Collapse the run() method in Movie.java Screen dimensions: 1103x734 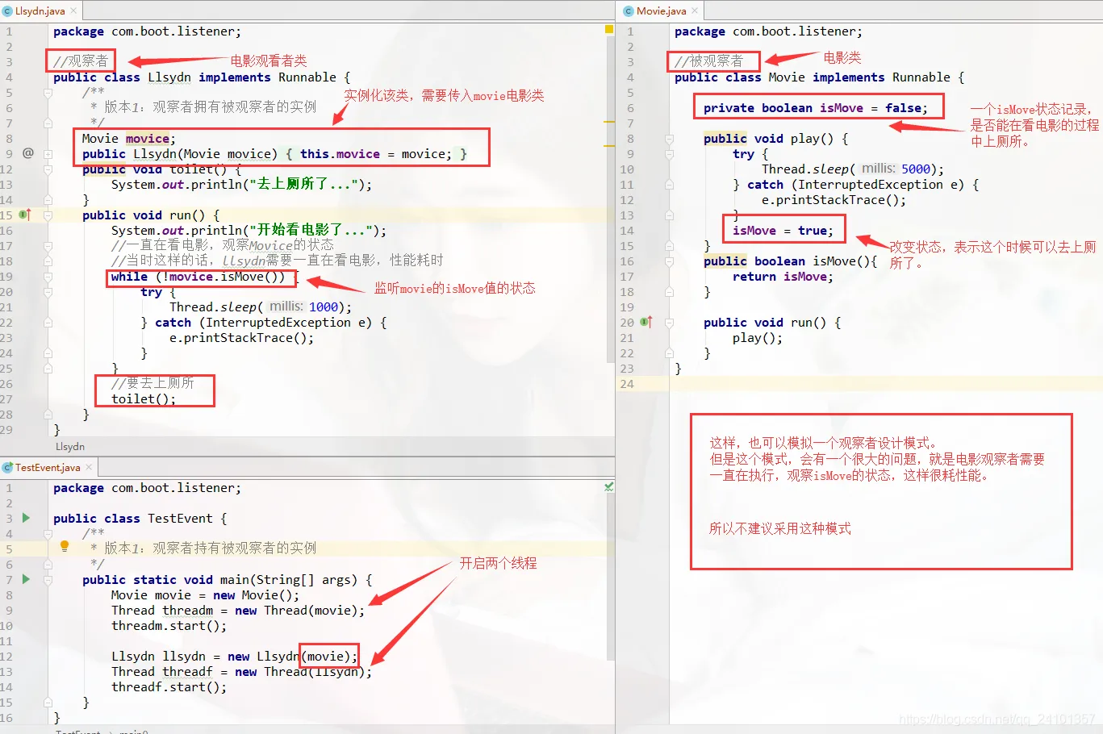coord(669,323)
